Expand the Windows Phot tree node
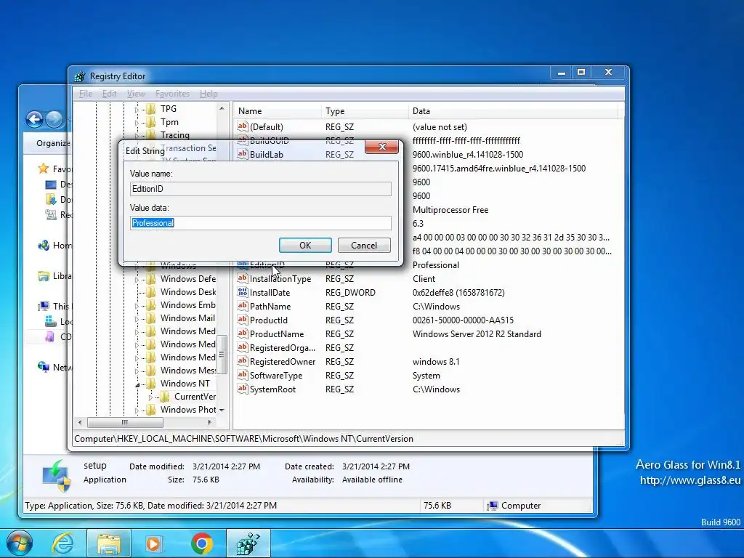 point(137,411)
